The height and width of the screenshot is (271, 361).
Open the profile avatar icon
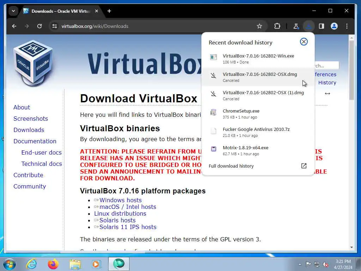point(334,26)
